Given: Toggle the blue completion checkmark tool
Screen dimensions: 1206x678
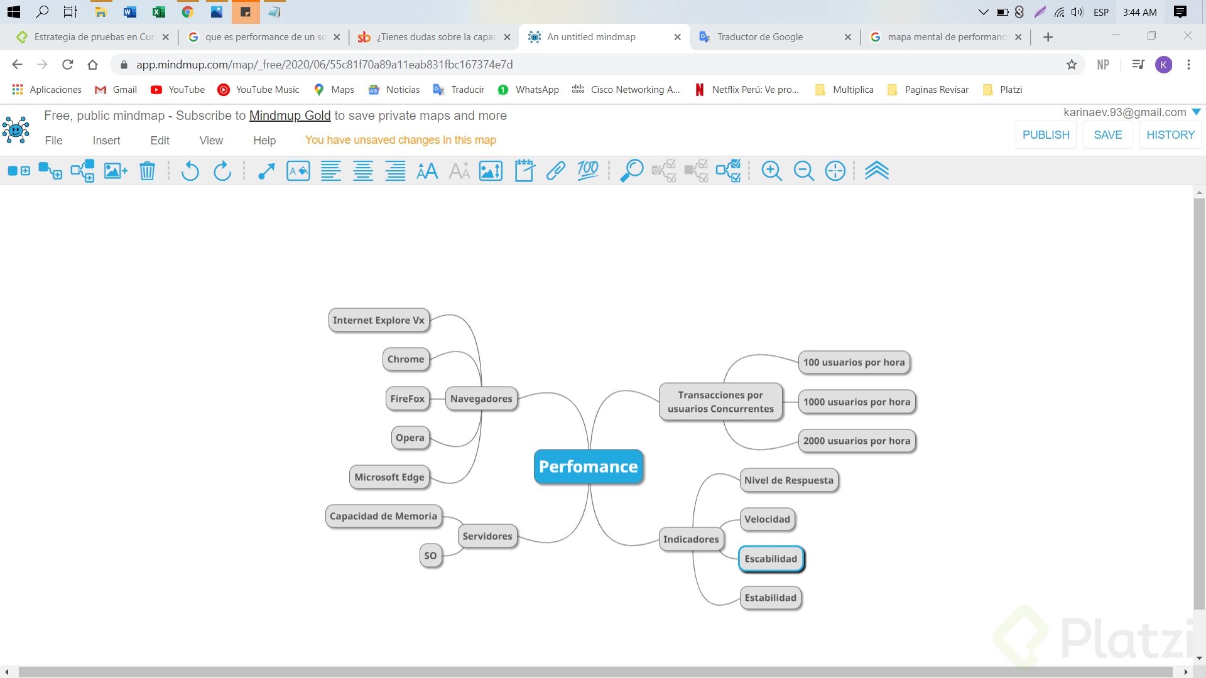Looking at the screenshot, I should 729,171.
